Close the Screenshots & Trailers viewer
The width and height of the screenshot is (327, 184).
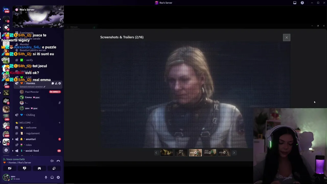click(286, 38)
